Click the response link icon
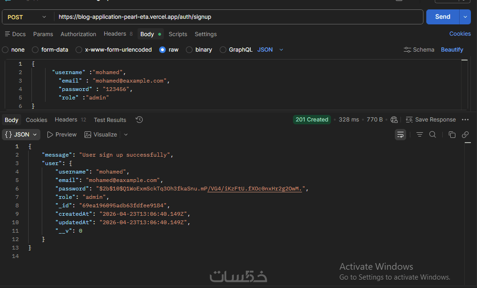Viewport: 477px width, 288px height. coord(465,135)
